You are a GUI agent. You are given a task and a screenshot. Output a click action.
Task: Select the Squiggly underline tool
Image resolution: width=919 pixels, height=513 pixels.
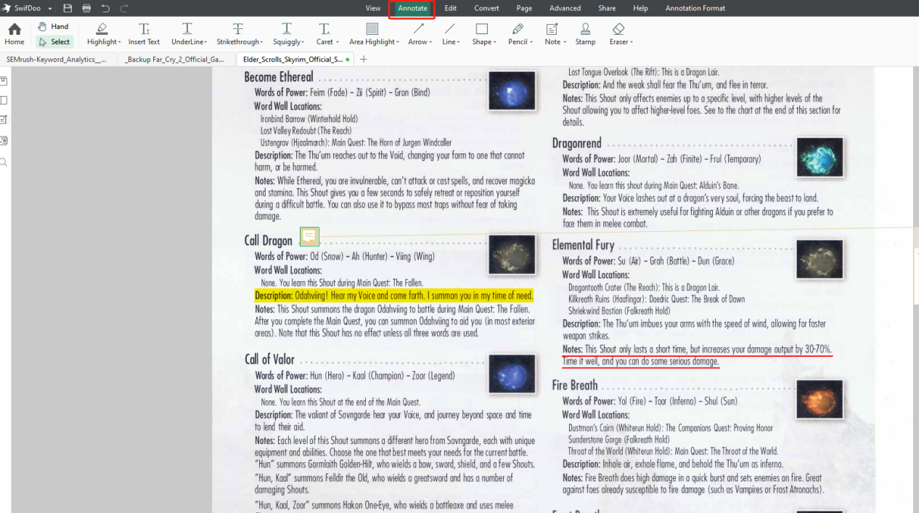point(287,34)
